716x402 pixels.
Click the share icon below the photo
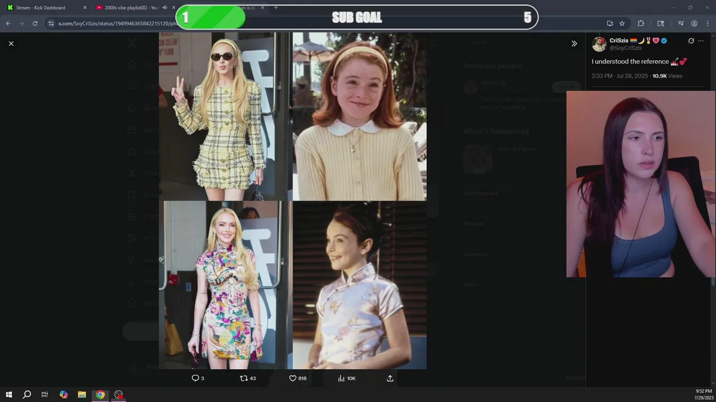[x=390, y=378]
